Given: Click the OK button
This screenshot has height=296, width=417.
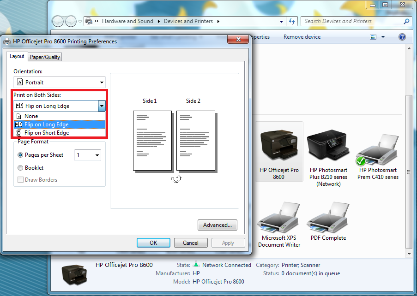Looking at the screenshot, I should 153,243.
